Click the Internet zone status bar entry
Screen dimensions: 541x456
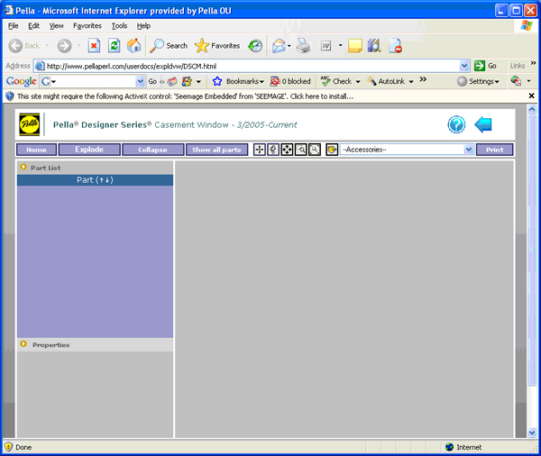point(463,447)
